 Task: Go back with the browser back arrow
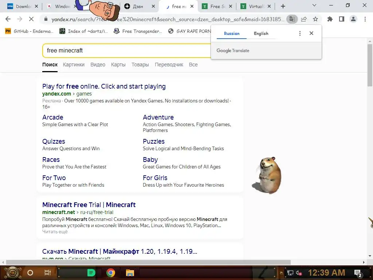8,19
